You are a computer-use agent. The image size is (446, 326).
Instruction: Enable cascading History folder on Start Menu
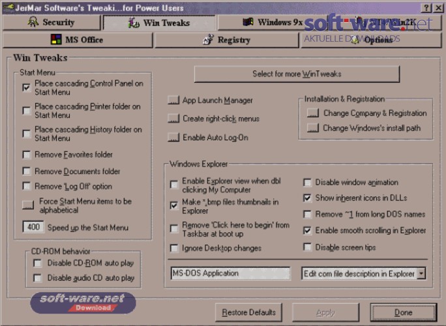[27, 134]
